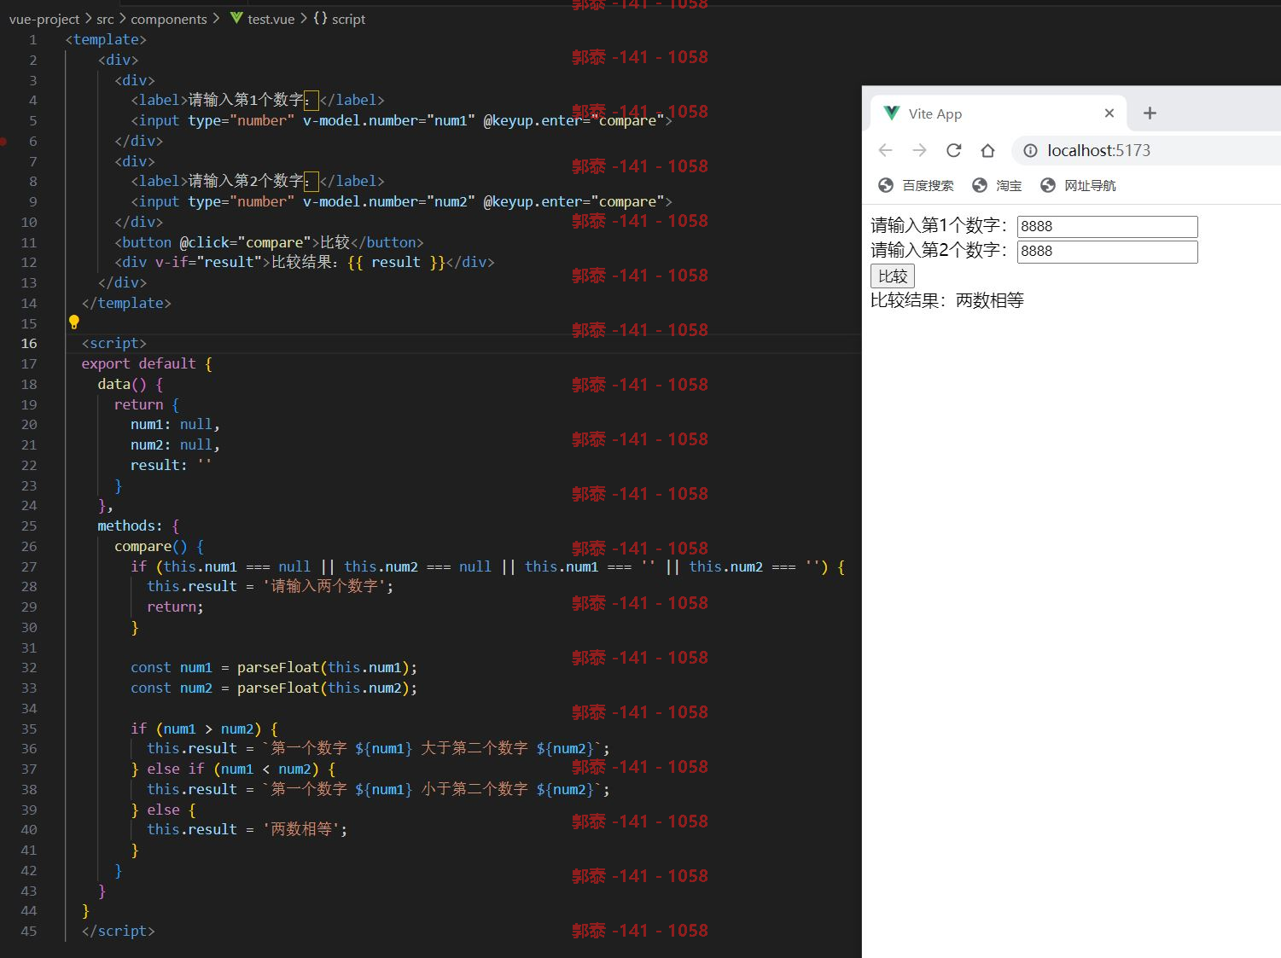Click the lightbulb code action icon
Viewport: 1281px width, 958px height.
click(74, 322)
